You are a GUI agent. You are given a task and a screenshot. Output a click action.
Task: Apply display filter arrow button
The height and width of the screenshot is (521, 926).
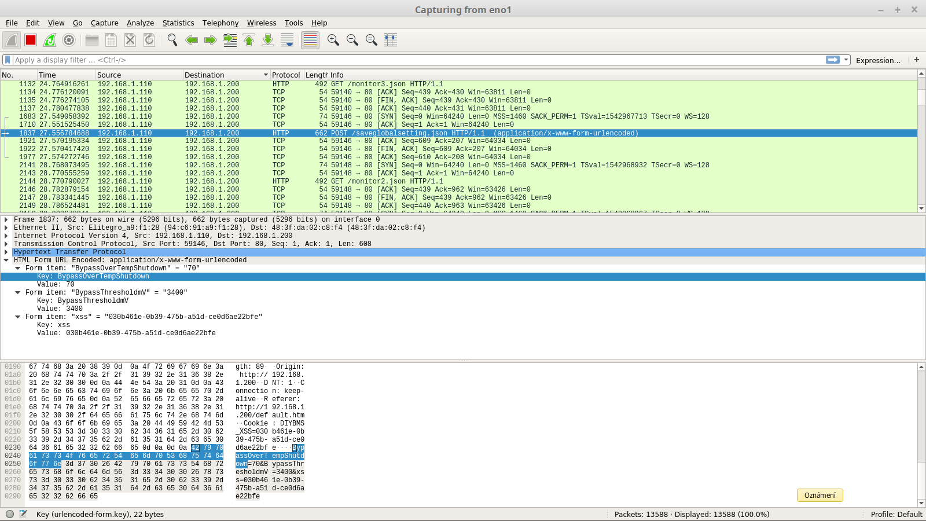[833, 60]
